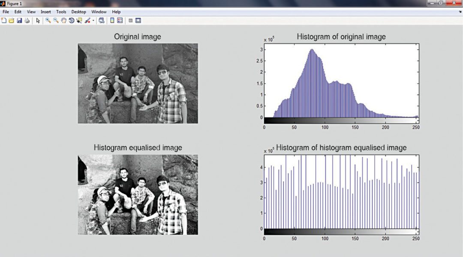The image size is (463, 257).
Task: Open the Tools menu
Action: point(61,12)
